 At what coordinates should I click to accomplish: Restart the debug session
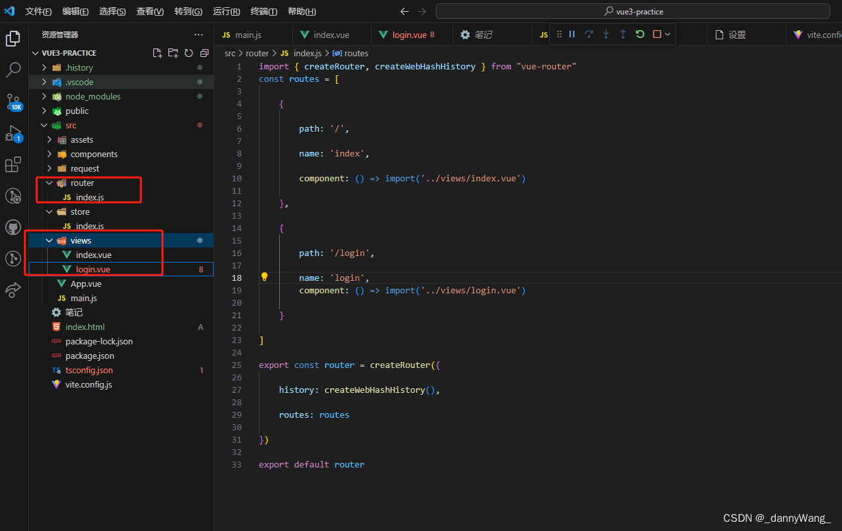click(x=640, y=34)
